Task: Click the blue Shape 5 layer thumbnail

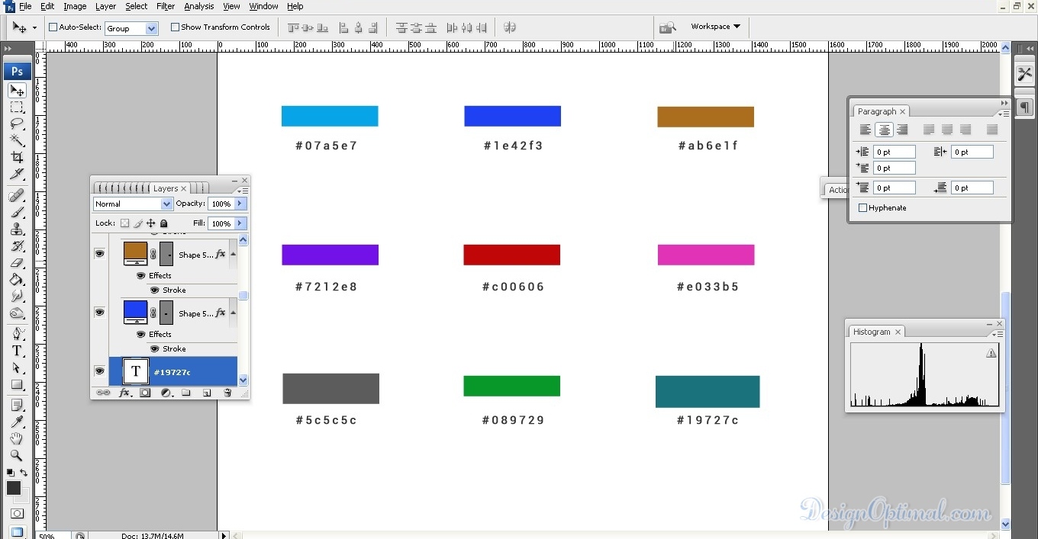Action: [135, 312]
